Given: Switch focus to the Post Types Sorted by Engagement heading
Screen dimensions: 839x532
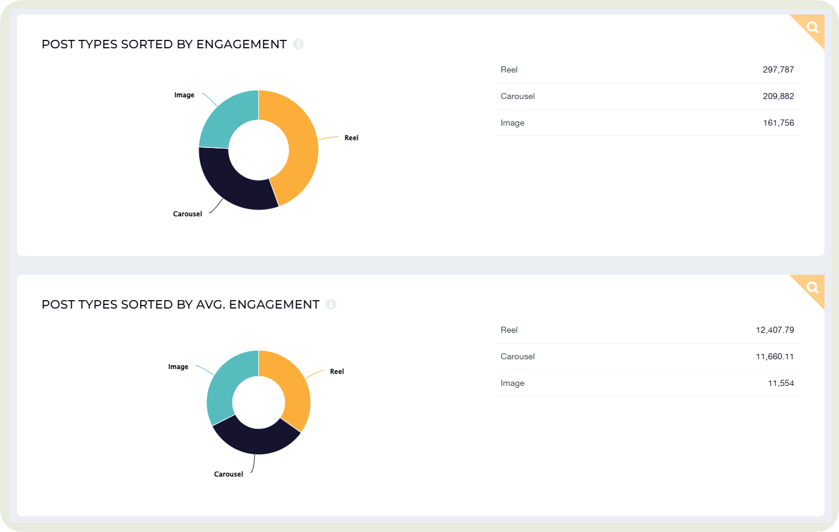Looking at the screenshot, I should [x=164, y=43].
